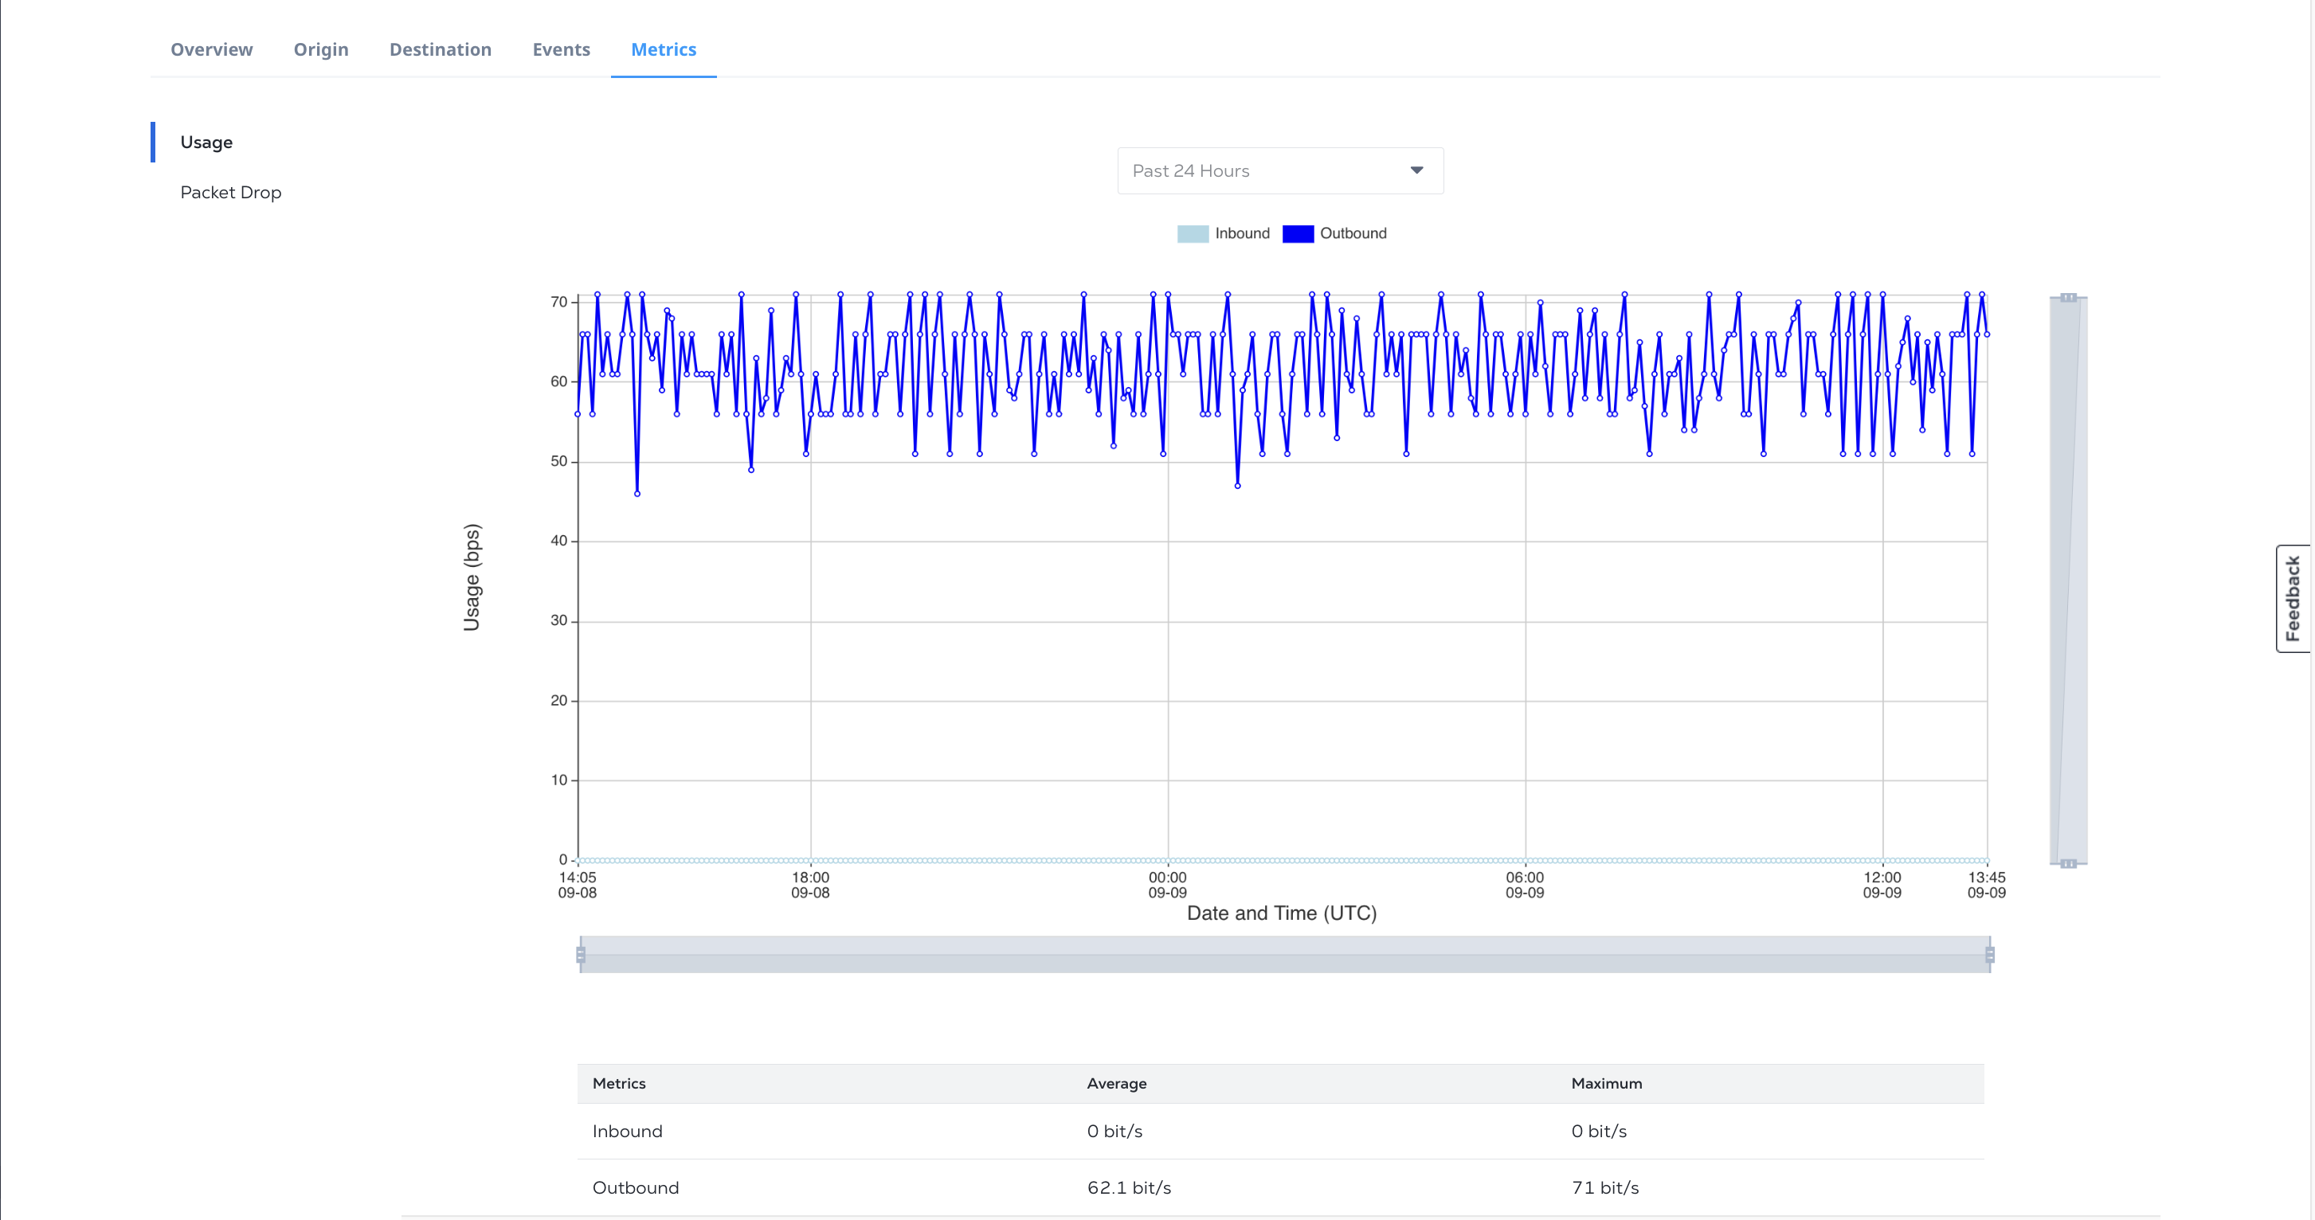The image size is (2315, 1220).
Task: Click the Maximum column header
Action: tap(1606, 1084)
